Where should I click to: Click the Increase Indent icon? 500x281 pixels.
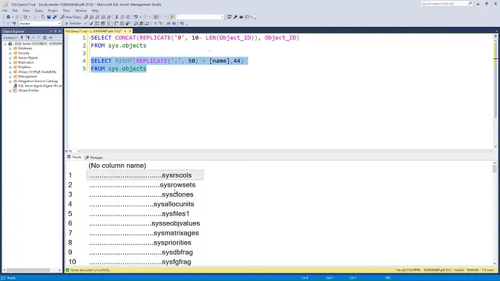(x=174, y=23)
